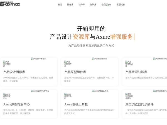Select the 产品经理知识库 card heading
This screenshot has height=125, width=167.
tap(136, 72)
